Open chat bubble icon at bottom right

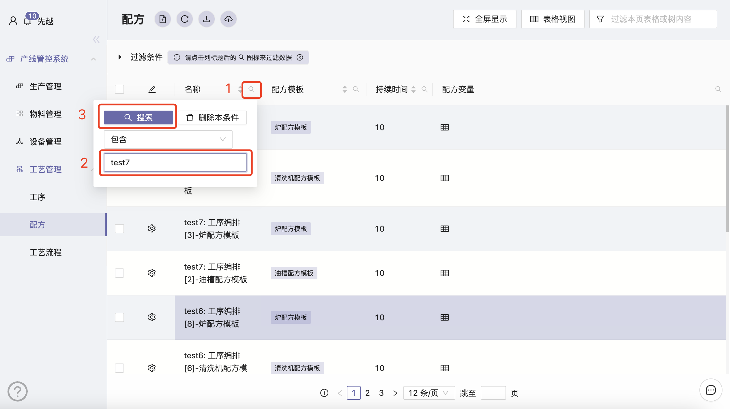[x=710, y=390]
